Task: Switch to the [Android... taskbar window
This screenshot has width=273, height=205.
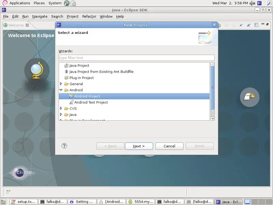Action: (111, 202)
